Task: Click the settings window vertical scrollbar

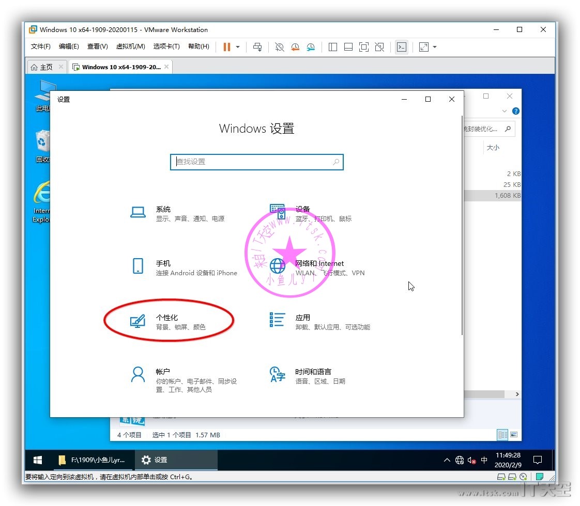Action: (462, 225)
